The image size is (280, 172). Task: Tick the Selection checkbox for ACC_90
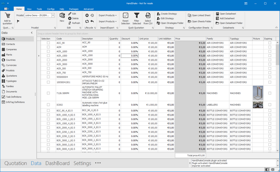(48, 43)
